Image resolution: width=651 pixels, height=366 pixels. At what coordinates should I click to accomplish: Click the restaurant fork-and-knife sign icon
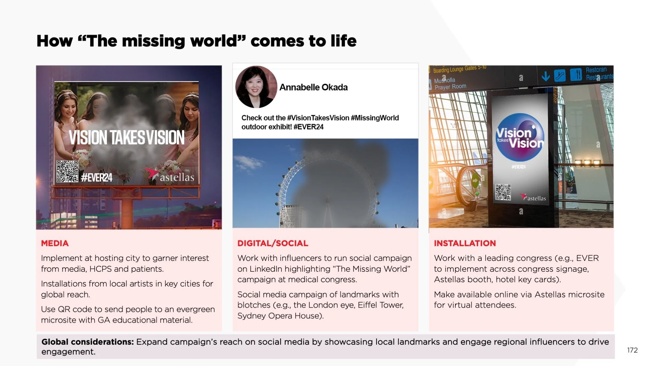tap(576, 75)
